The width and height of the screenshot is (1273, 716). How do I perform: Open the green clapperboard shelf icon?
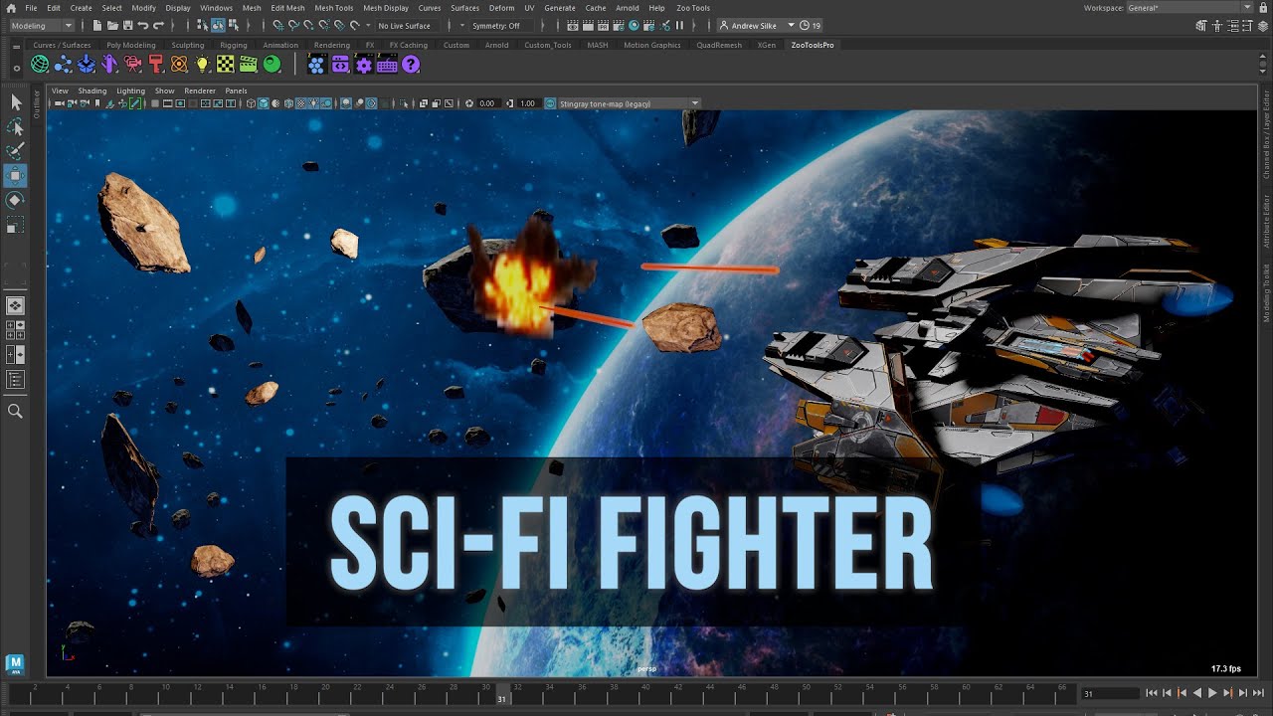pos(249,65)
